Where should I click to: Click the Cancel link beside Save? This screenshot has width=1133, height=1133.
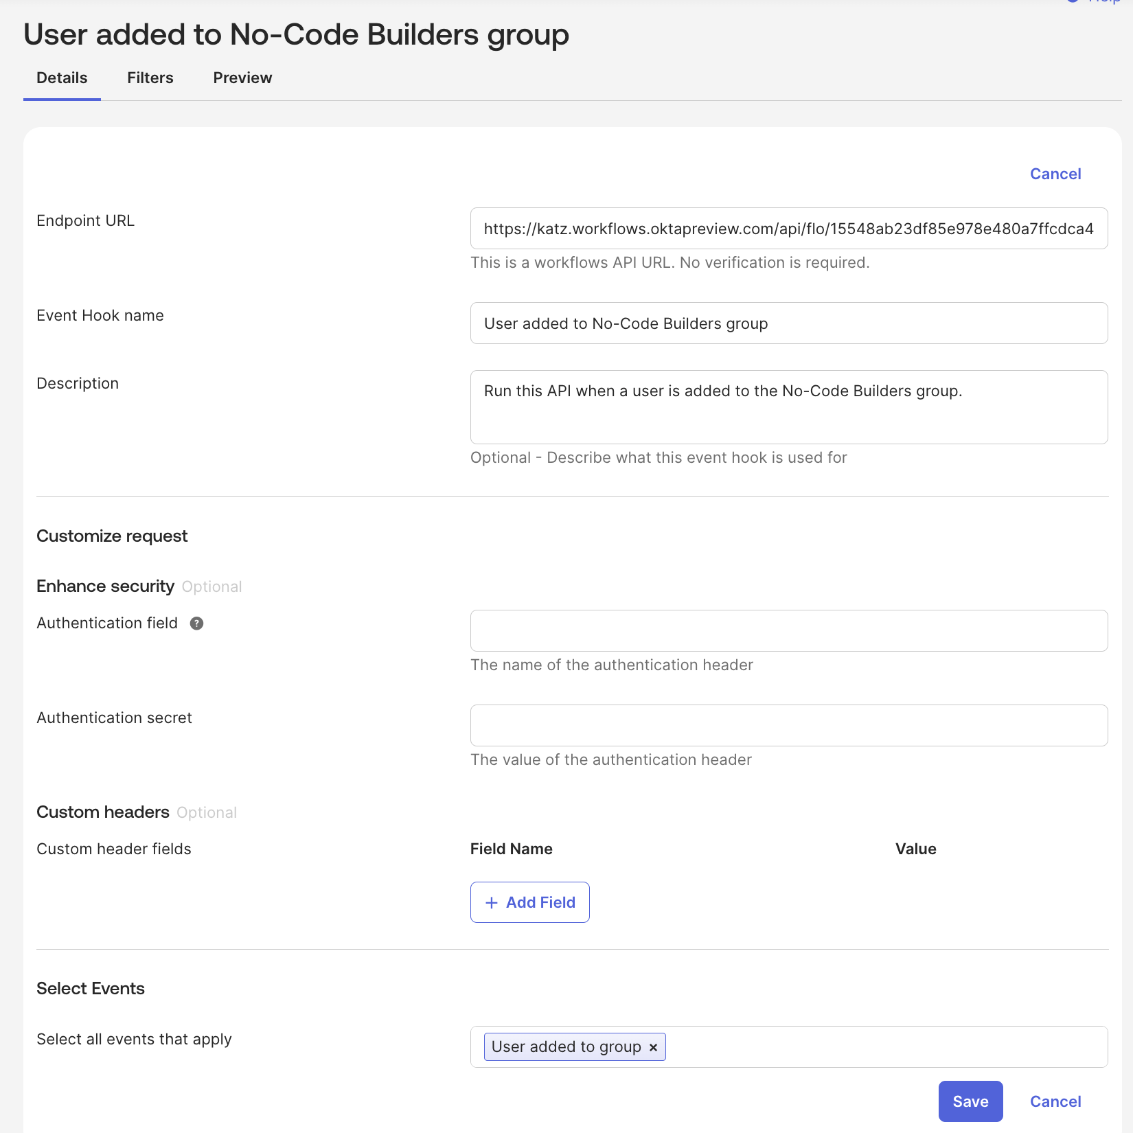click(1055, 1101)
